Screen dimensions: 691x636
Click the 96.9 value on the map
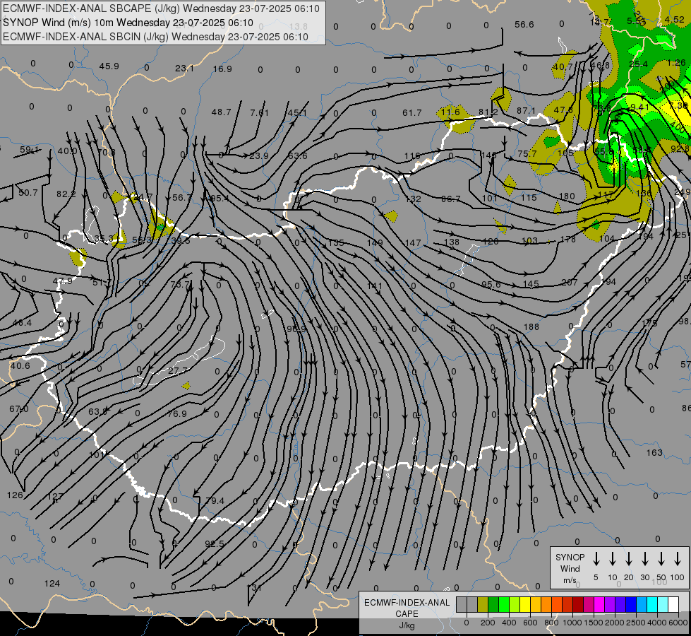[296, 329]
